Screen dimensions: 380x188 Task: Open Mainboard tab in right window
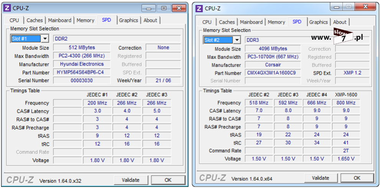point(251,22)
